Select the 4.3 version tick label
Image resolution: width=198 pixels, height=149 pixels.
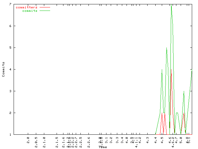pyautogui.click(x=148, y=140)
